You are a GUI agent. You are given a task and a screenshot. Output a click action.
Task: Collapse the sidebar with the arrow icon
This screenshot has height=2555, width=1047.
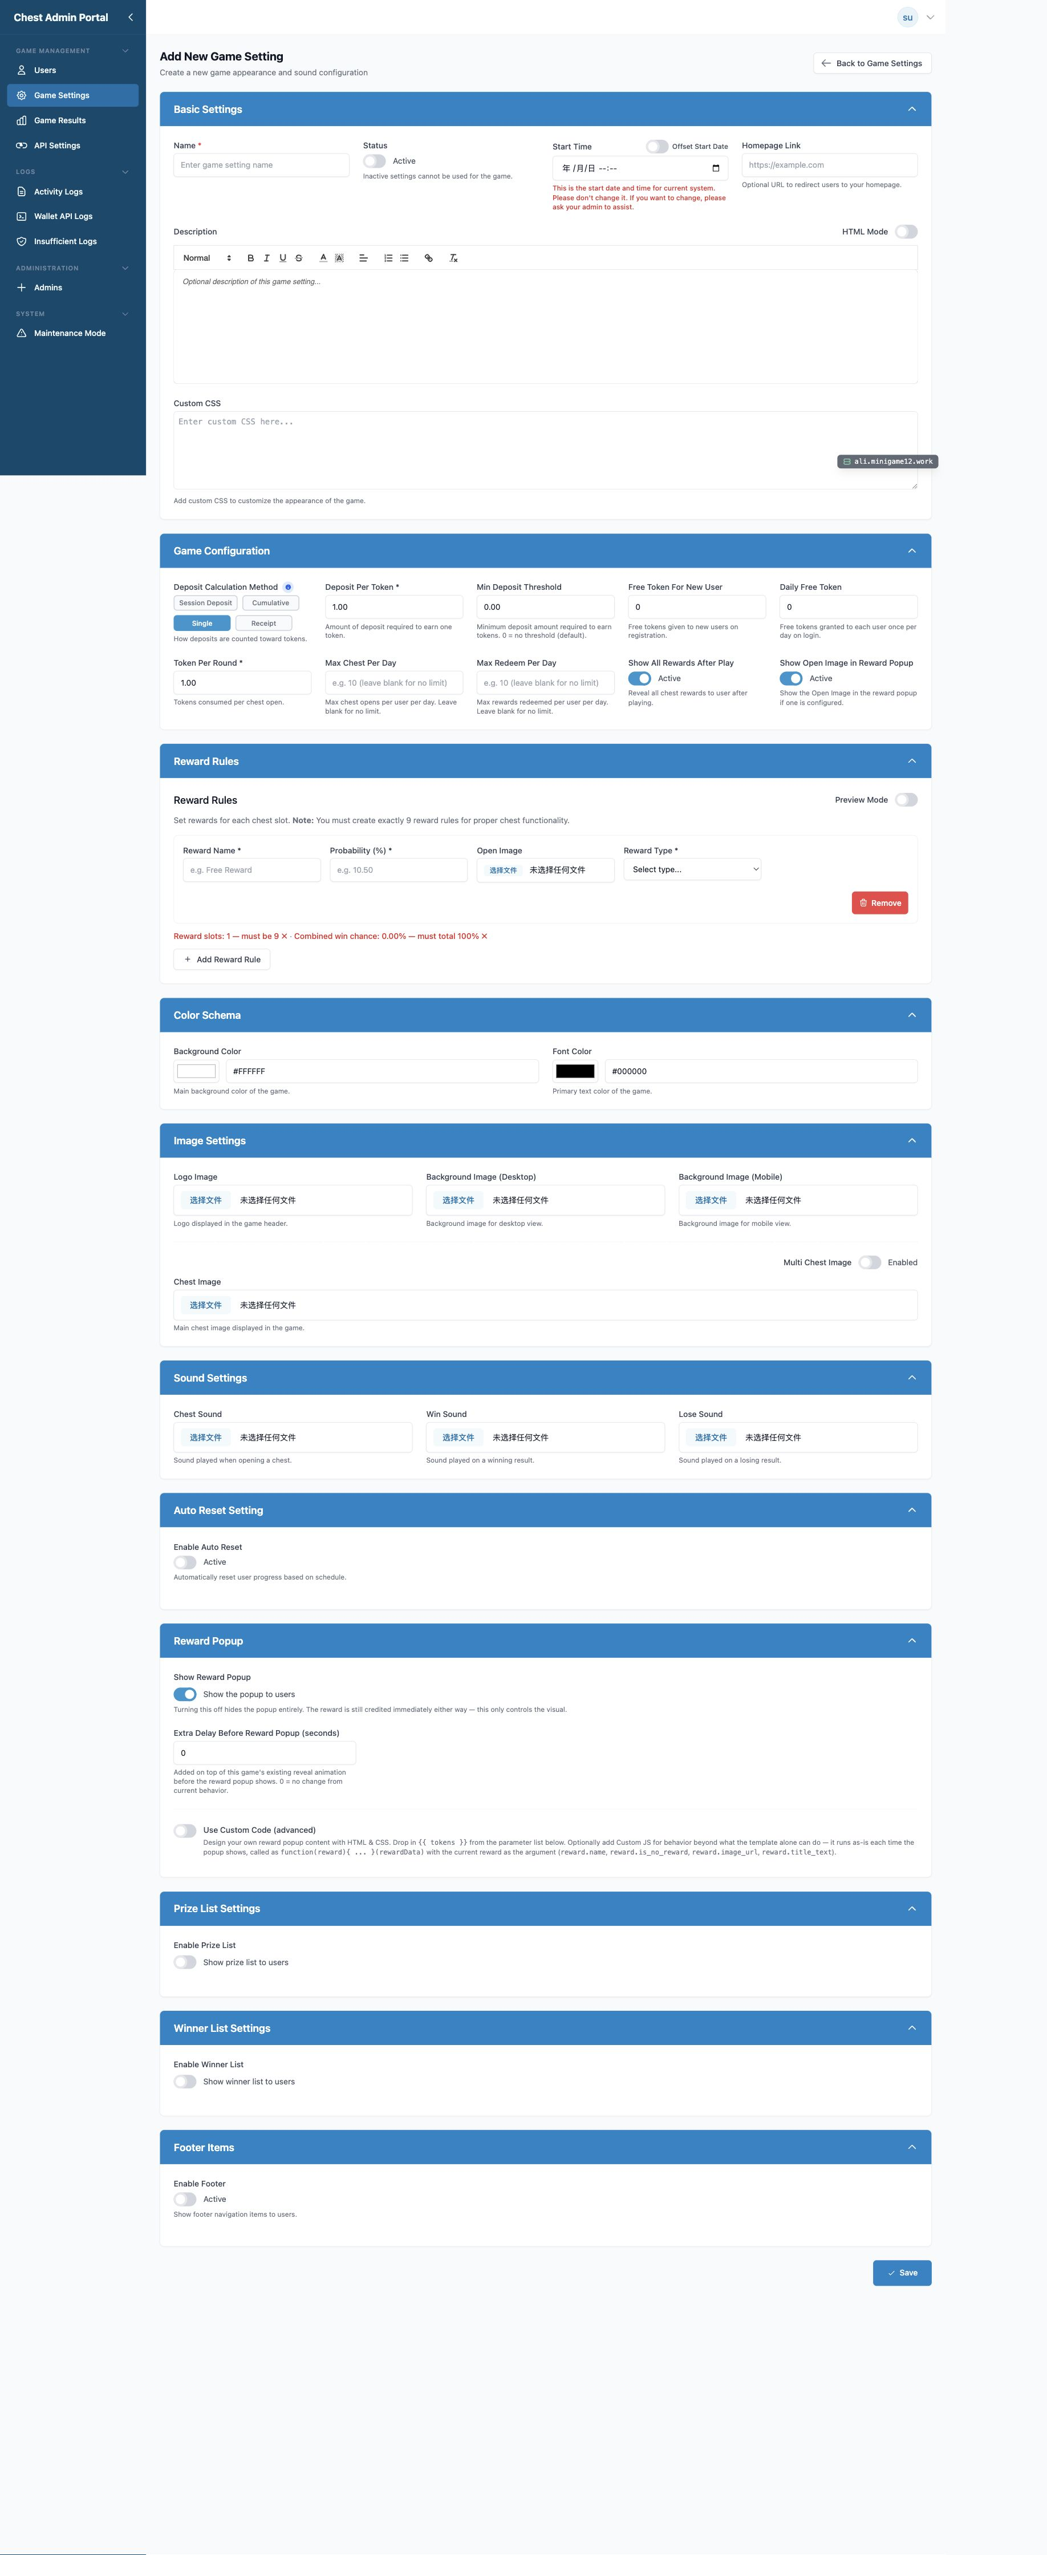pyautogui.click(x=130, y=17)
